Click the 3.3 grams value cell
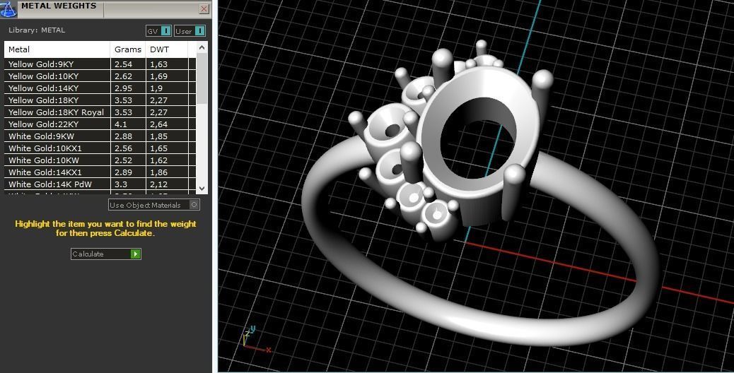 pos(128,184)
